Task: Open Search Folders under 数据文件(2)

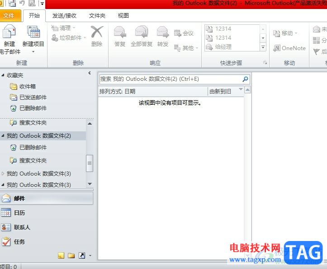Action: click(28, 160)
